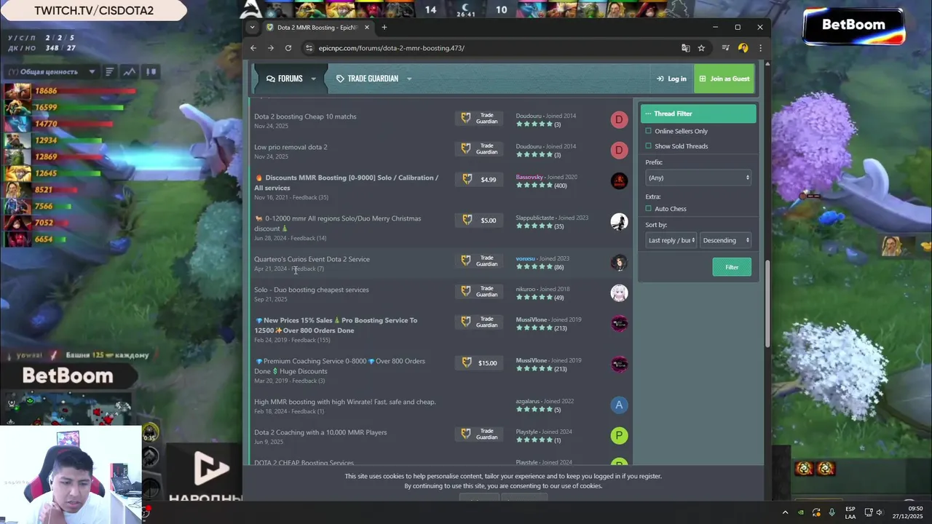Viewport: 932px width, 524px height.
Task: Reload the epicnpc.com page
Action: click(x=288, y=48)
